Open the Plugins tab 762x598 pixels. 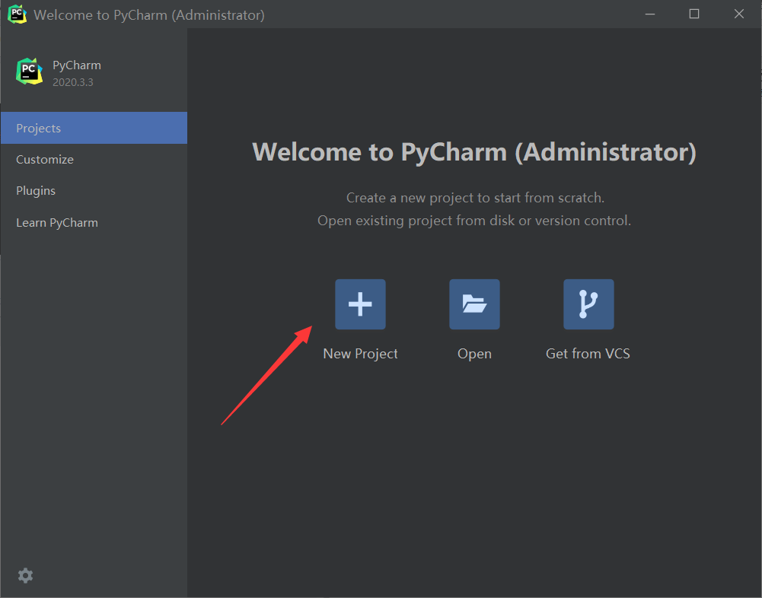[x=94, y=190]
